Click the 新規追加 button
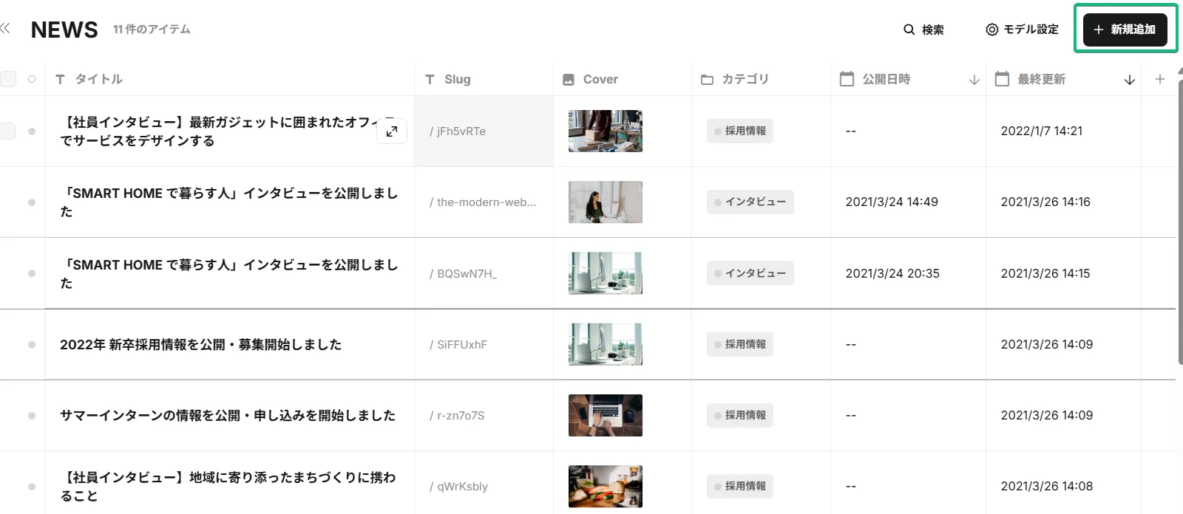This screenshot has height=514, width=1183. coord(1125,30)
